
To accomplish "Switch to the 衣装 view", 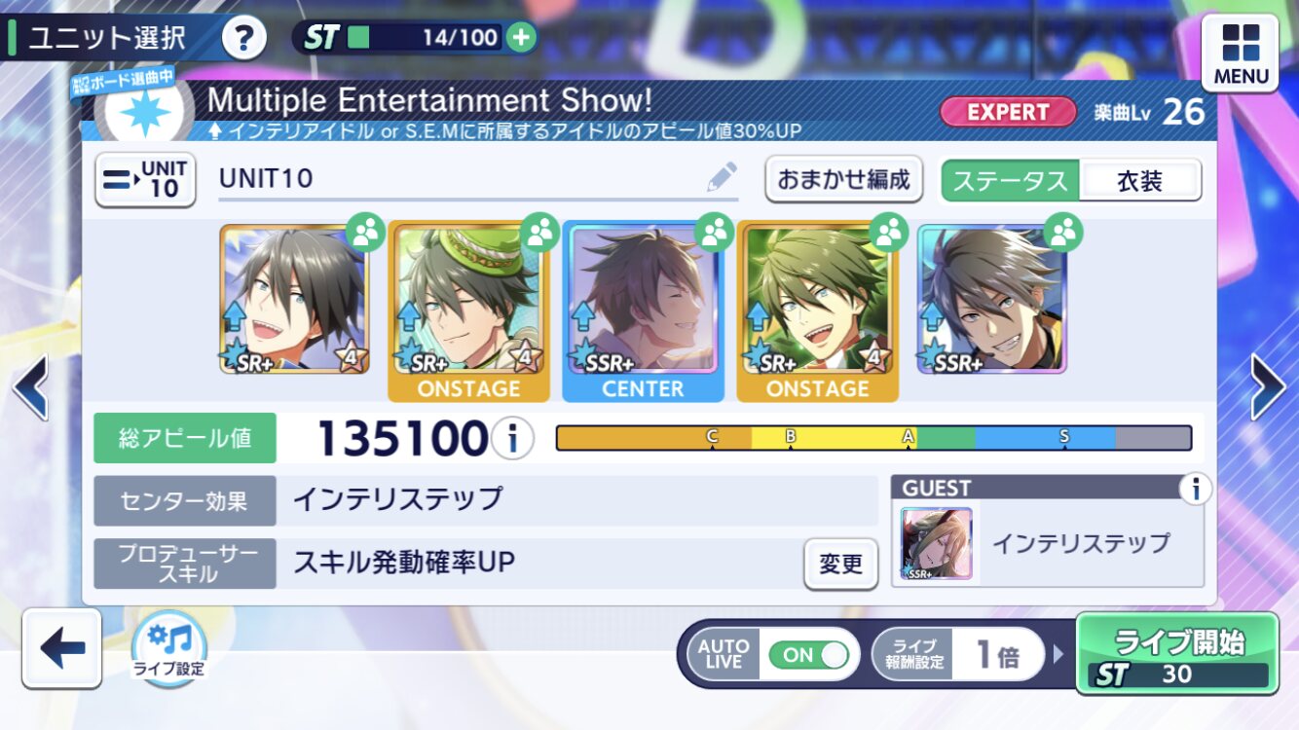I will [x=1140, y=180].
